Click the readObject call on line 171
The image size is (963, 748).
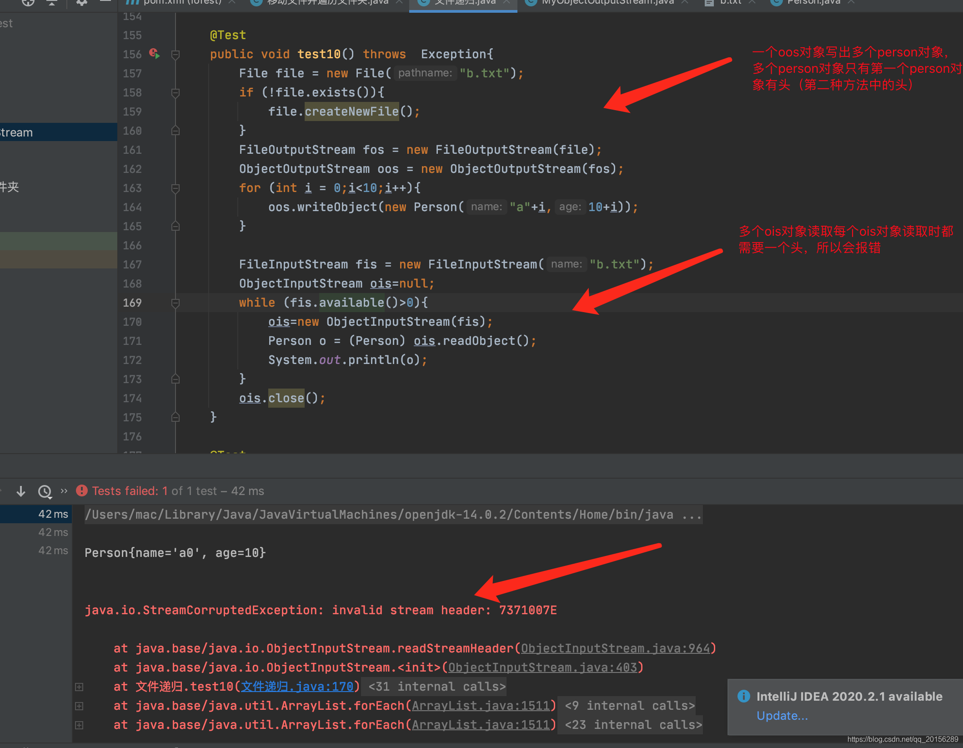click(479, 341)
